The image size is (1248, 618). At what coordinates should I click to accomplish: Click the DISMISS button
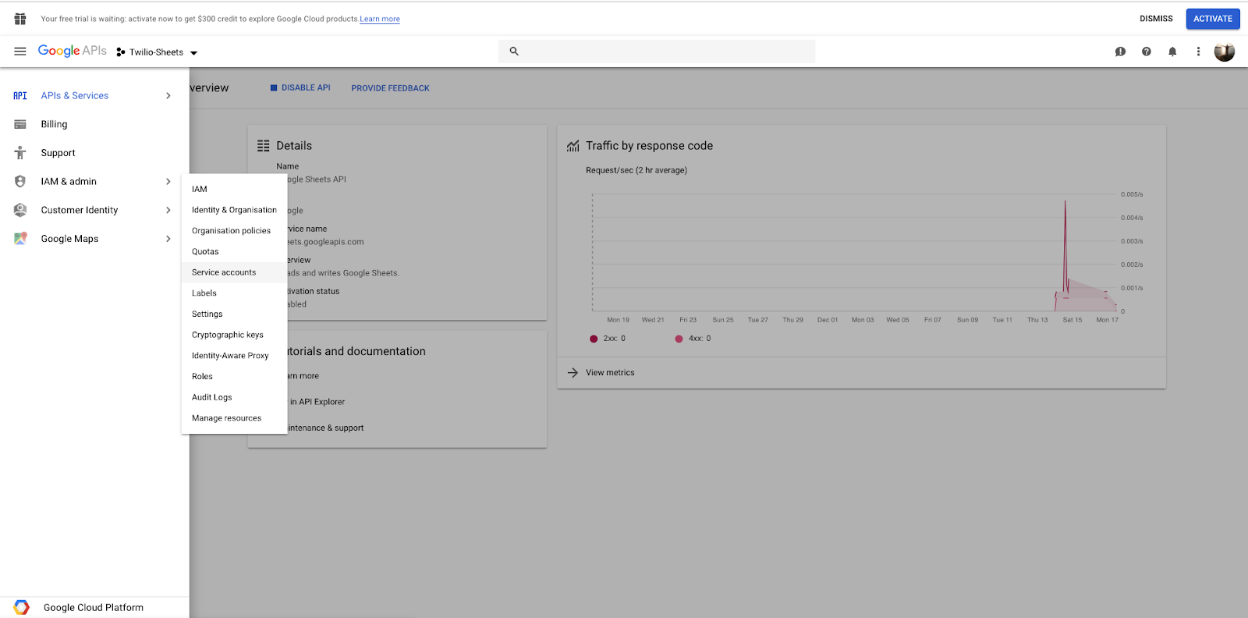(1156, 19)
